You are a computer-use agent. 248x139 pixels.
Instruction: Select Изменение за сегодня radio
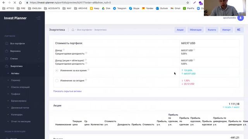pos(57,81)
